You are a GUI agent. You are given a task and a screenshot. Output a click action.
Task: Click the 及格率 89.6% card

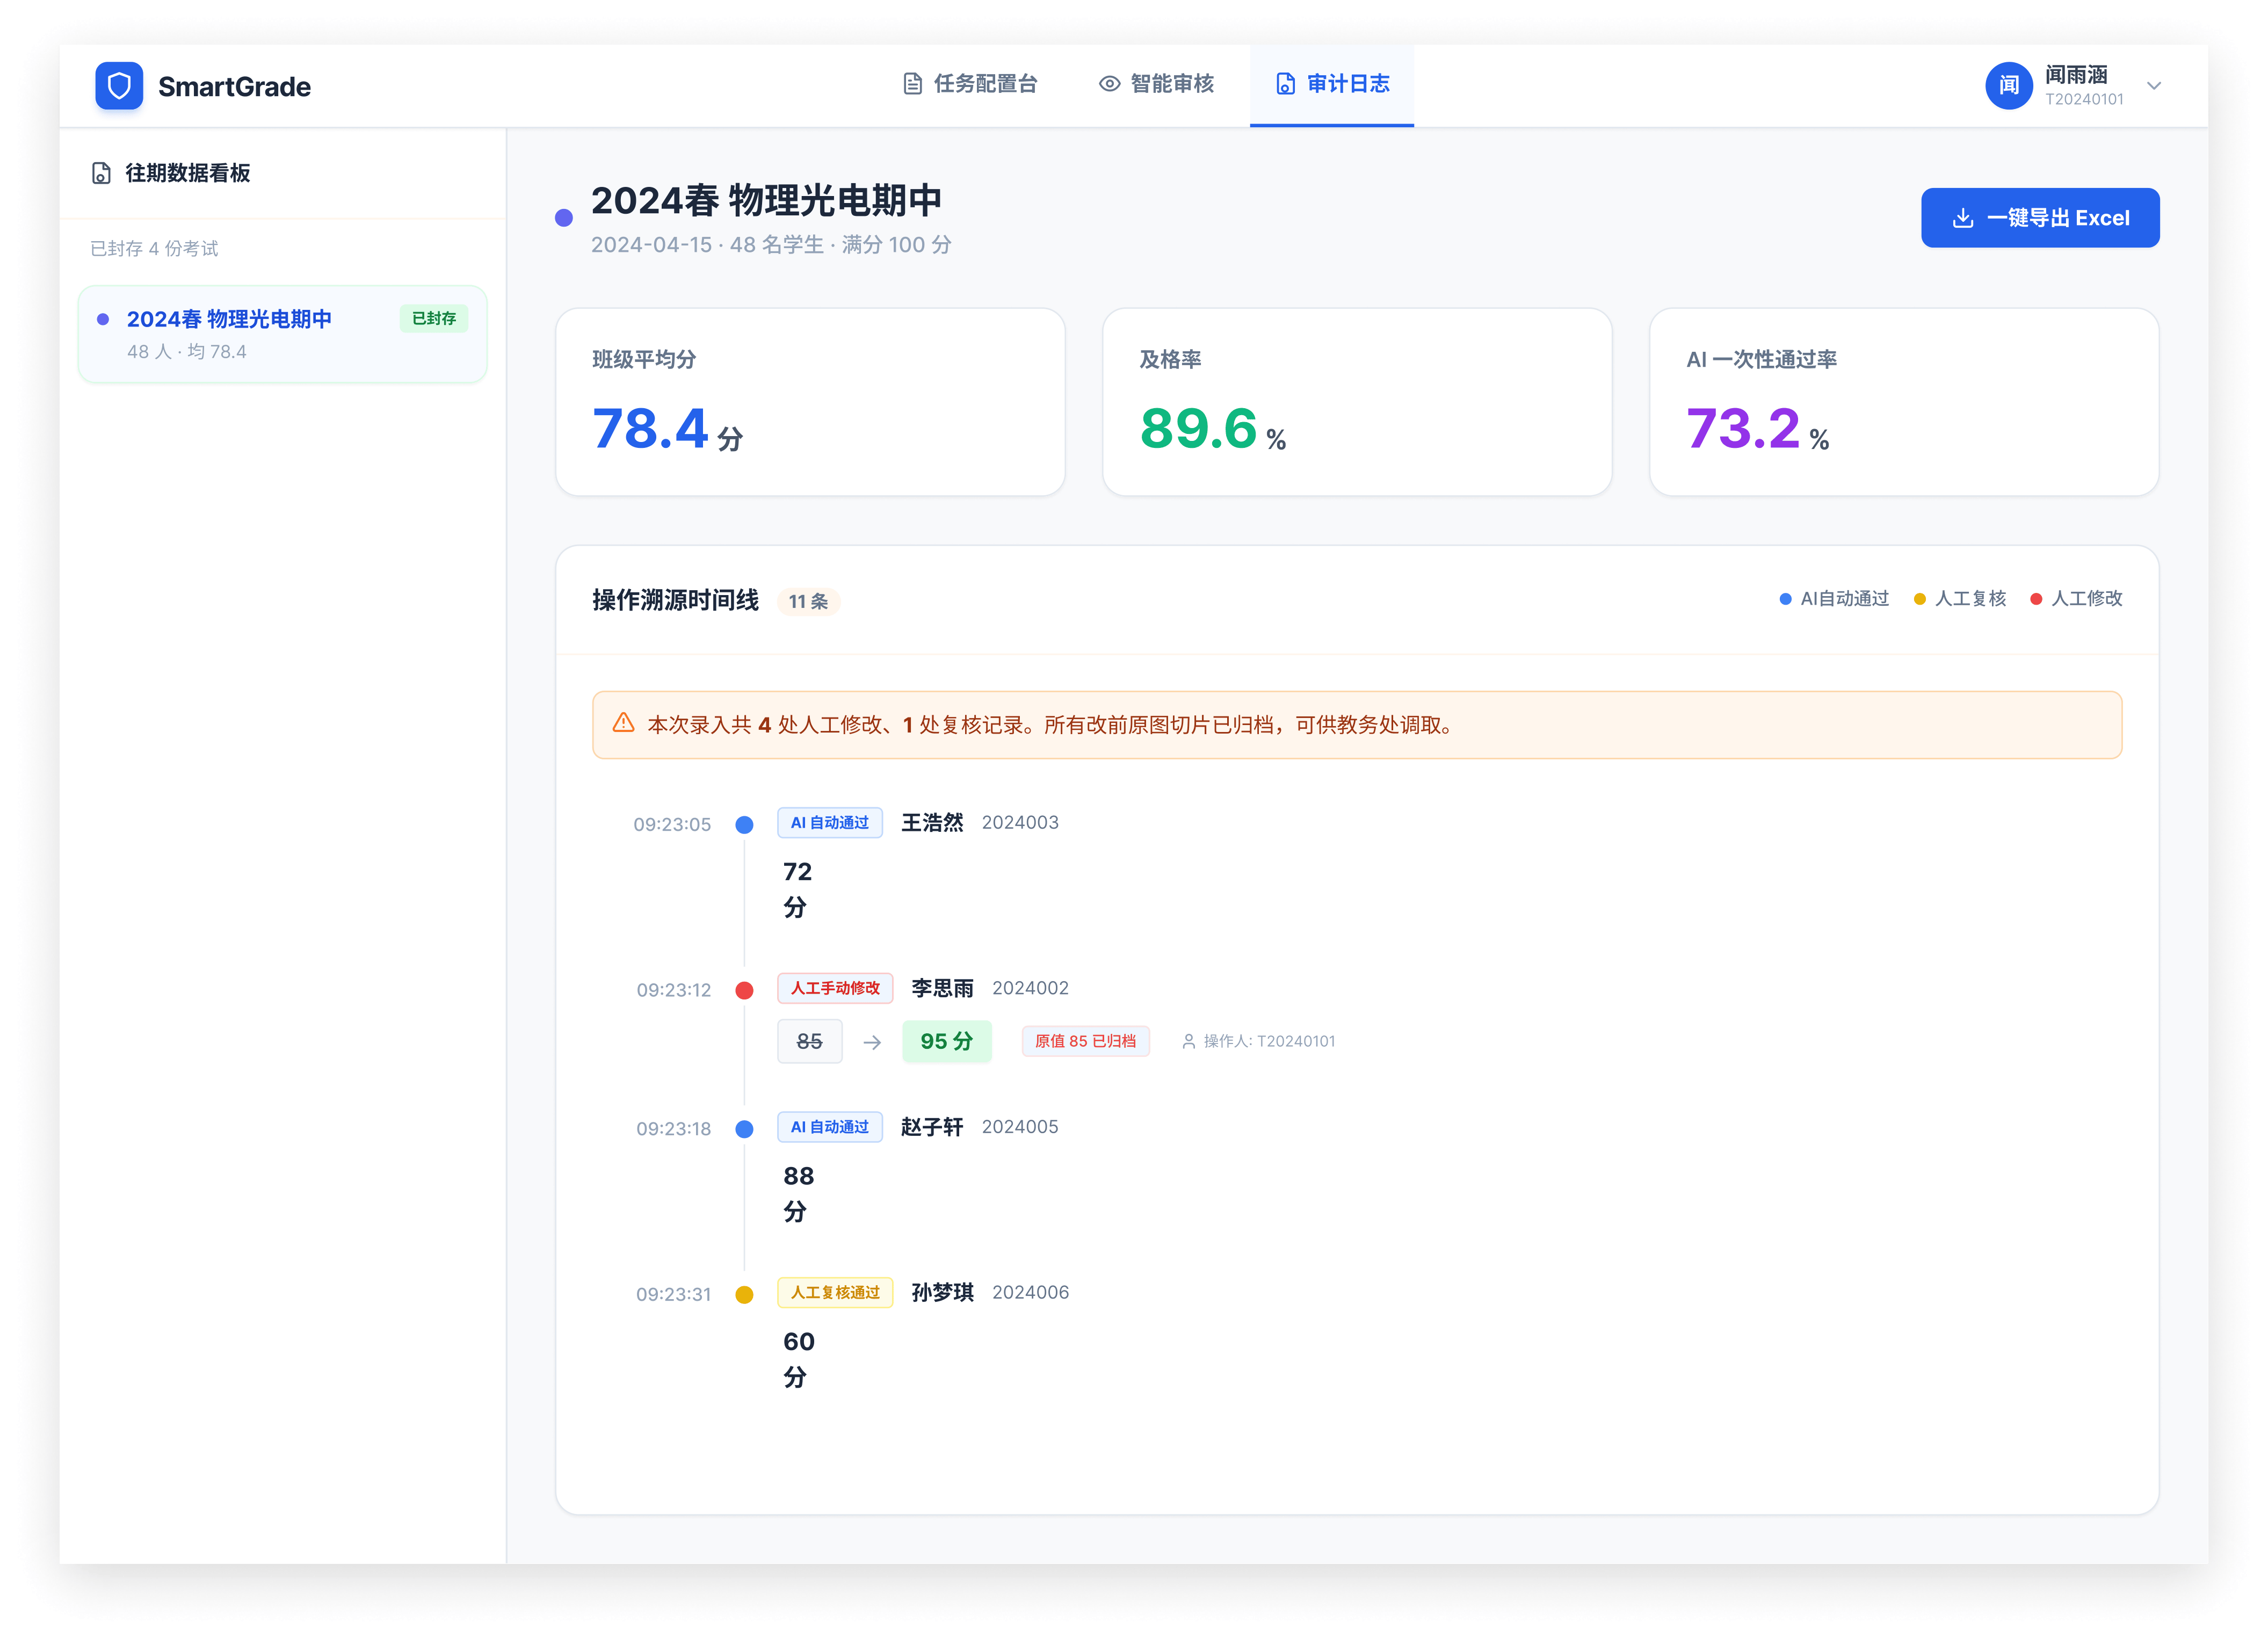point(1357,402)
